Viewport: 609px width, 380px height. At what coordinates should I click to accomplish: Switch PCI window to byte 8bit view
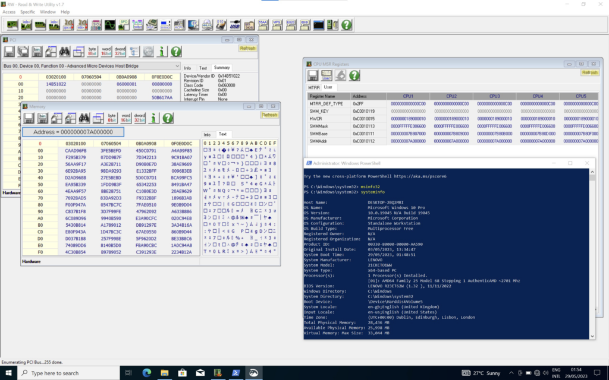click(92, 52)
